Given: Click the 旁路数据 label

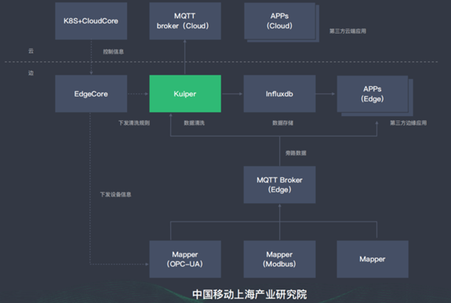Looking at the screenshot, I should point(296,153).
